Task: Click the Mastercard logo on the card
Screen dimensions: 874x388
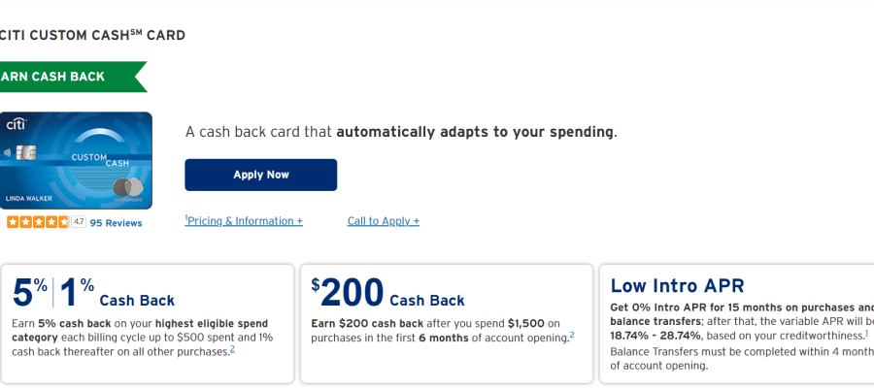Action: coord(128,188)
